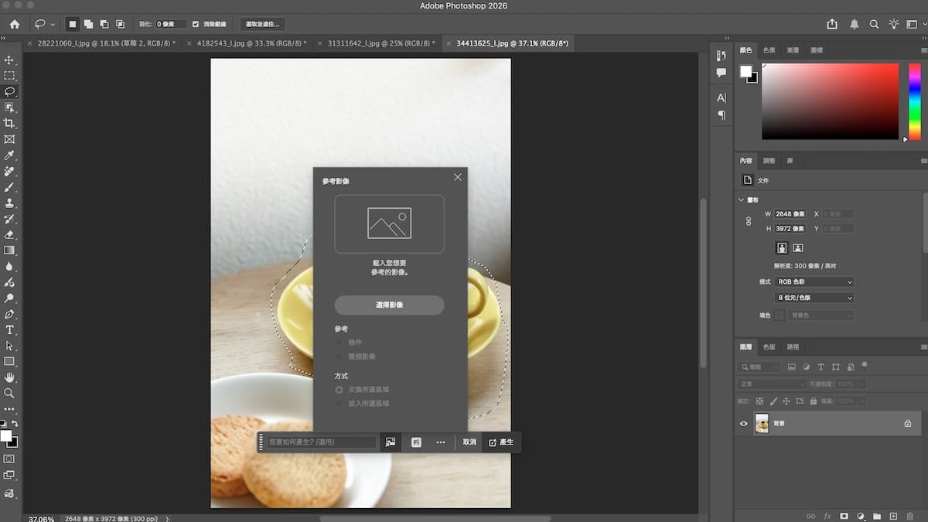The width and height of the screenshot is (928, 522).
Task: Open the 模式 RGB 色彩 dropdown
Action: pos(814,282)
